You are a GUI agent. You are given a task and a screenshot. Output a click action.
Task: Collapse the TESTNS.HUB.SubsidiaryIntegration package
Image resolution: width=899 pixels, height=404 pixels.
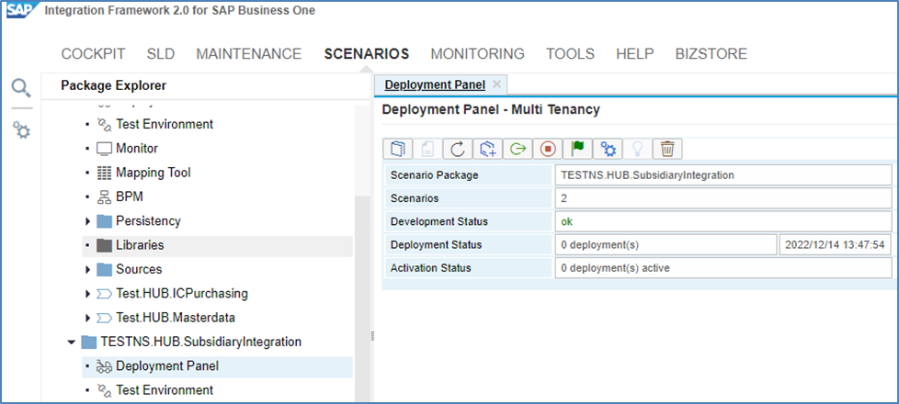tap(71, 342)
